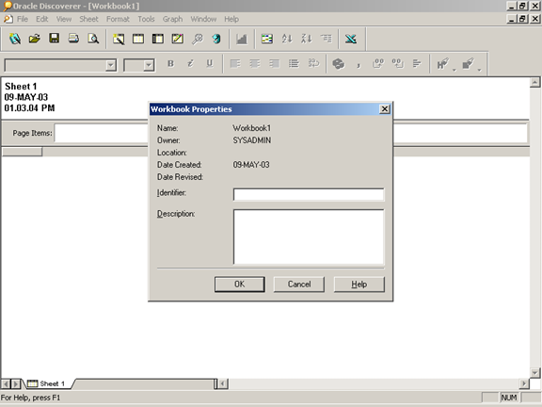Screen dimensions: 542x407
Task: Click the Print Preview magnifier page icon
Action: (93, 39)
